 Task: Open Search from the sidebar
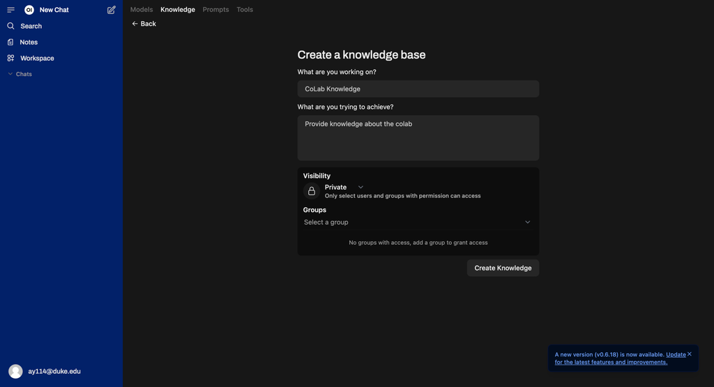tap(31, 26)
